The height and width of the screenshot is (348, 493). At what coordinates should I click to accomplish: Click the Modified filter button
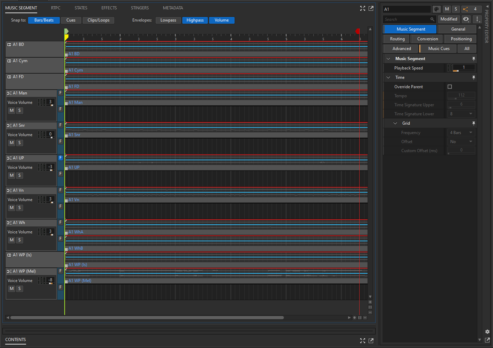click(x=449, y=19)
